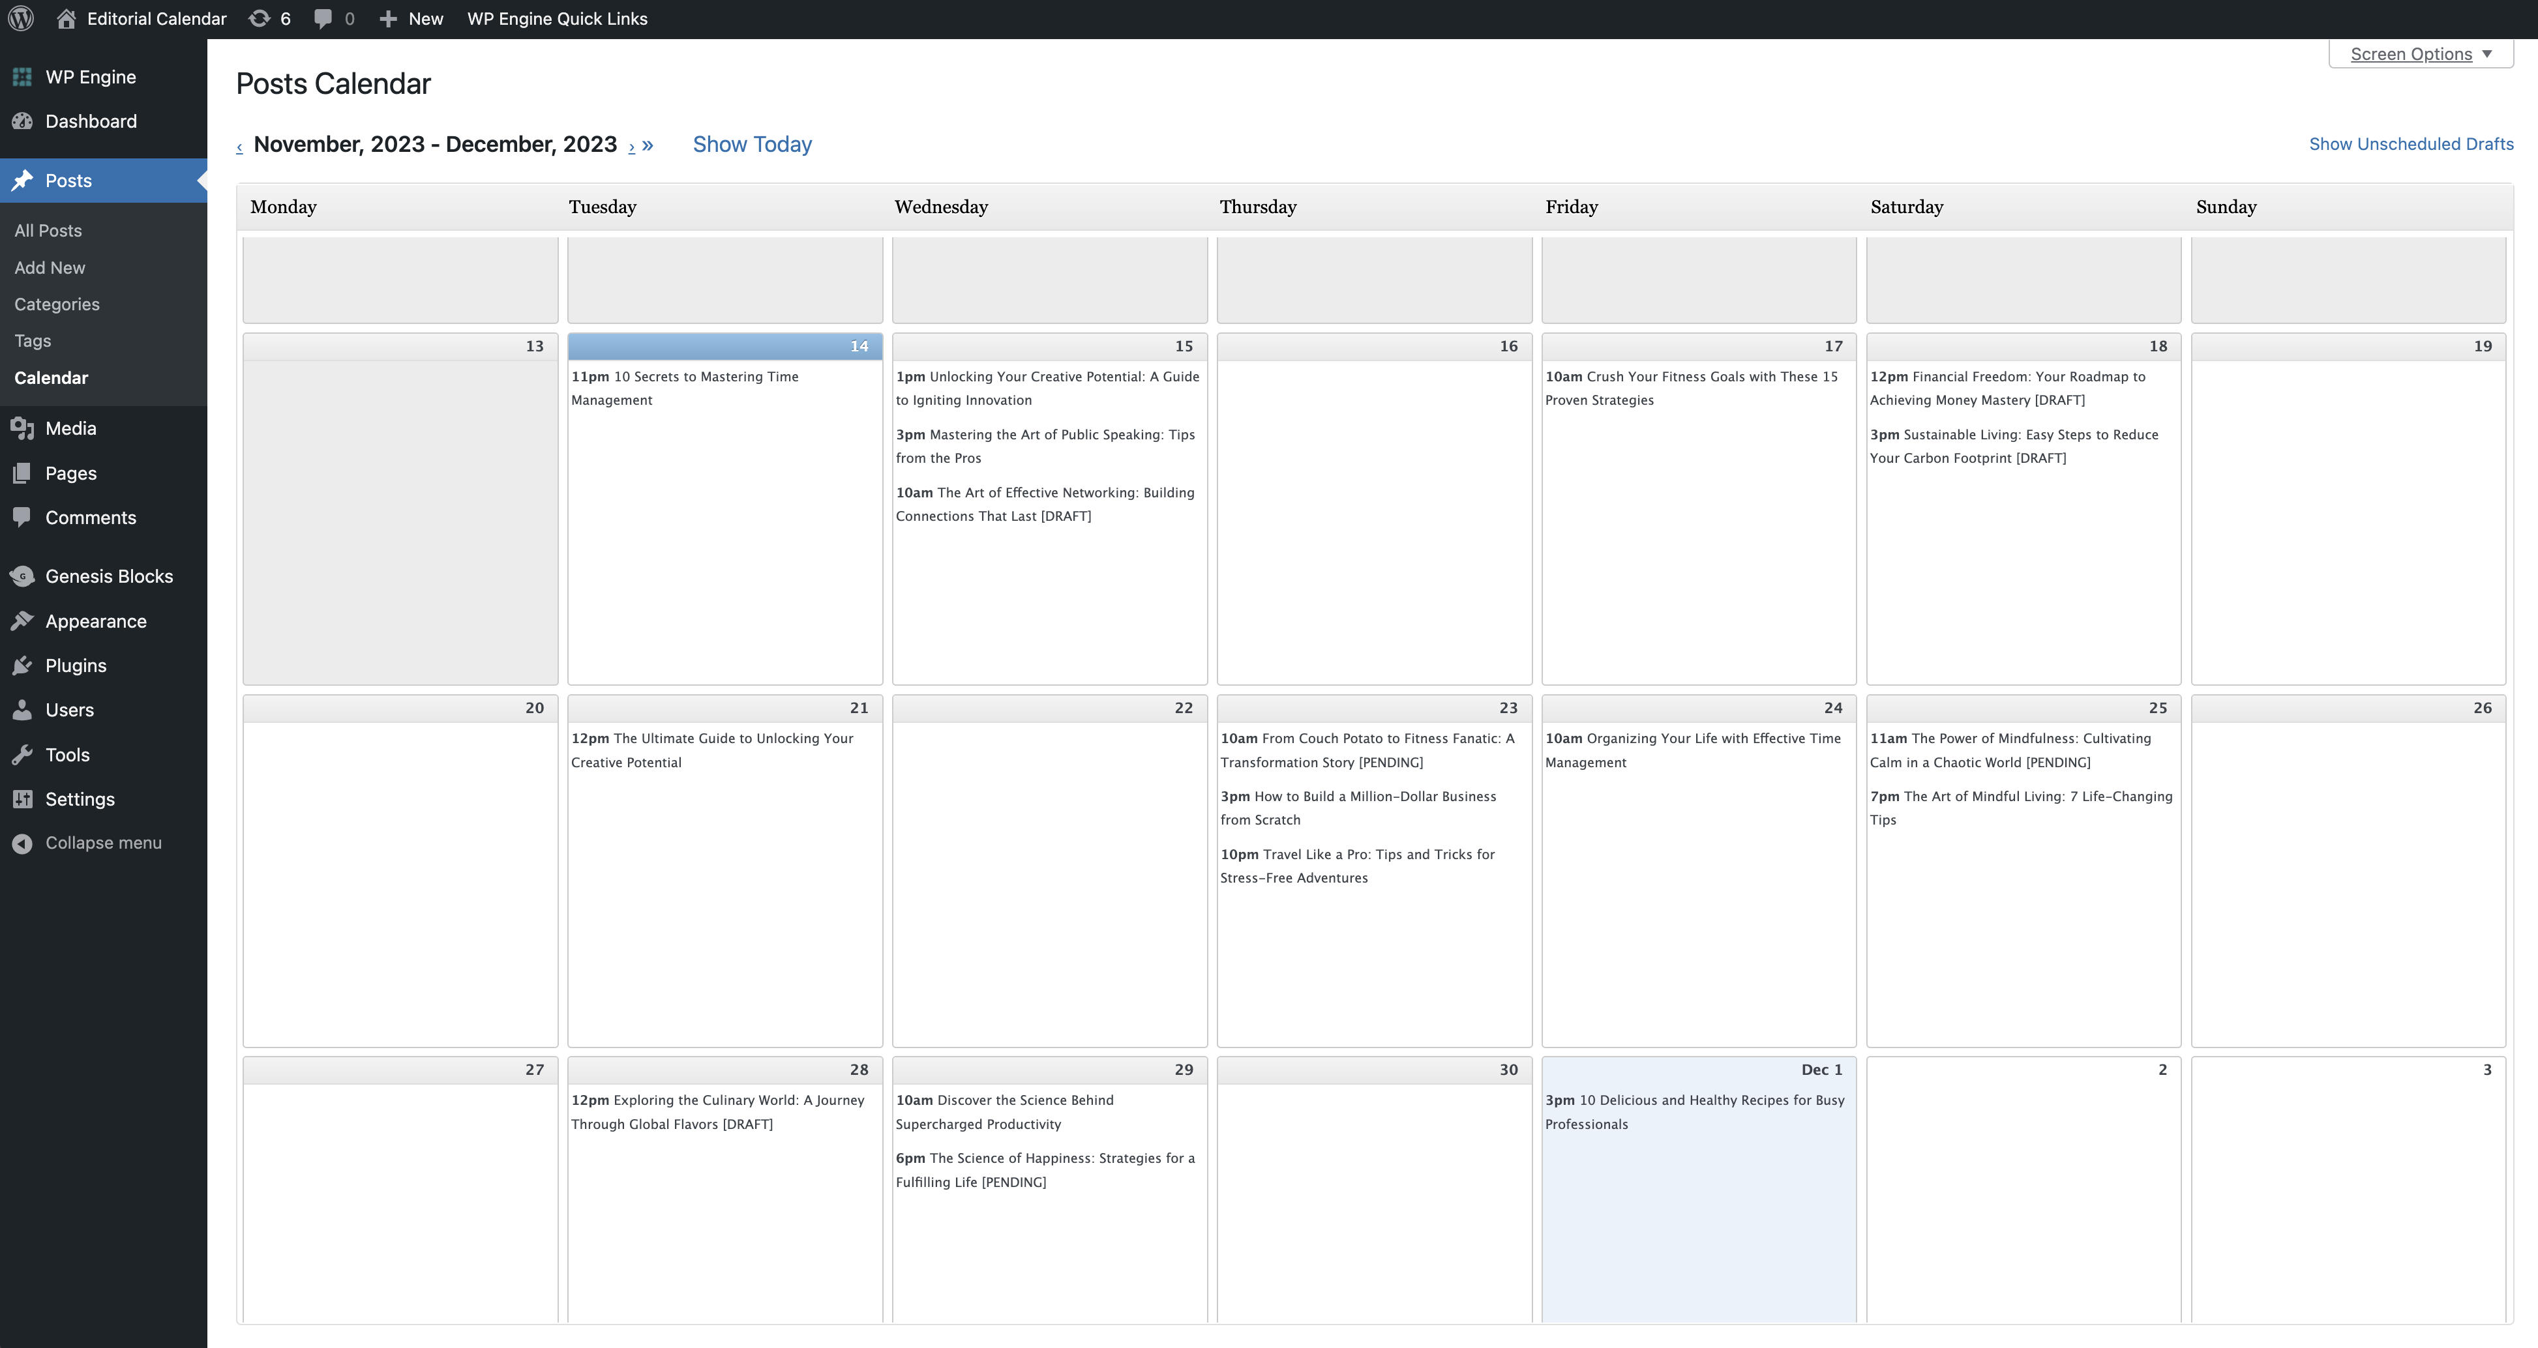Viewport: 2538px width, 1348px height.
Task: Check pending updates via the refresh counter
Action: tap(269, 18)
